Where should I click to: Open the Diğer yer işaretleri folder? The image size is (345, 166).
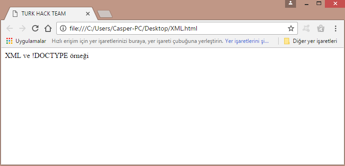pos(311,41)
